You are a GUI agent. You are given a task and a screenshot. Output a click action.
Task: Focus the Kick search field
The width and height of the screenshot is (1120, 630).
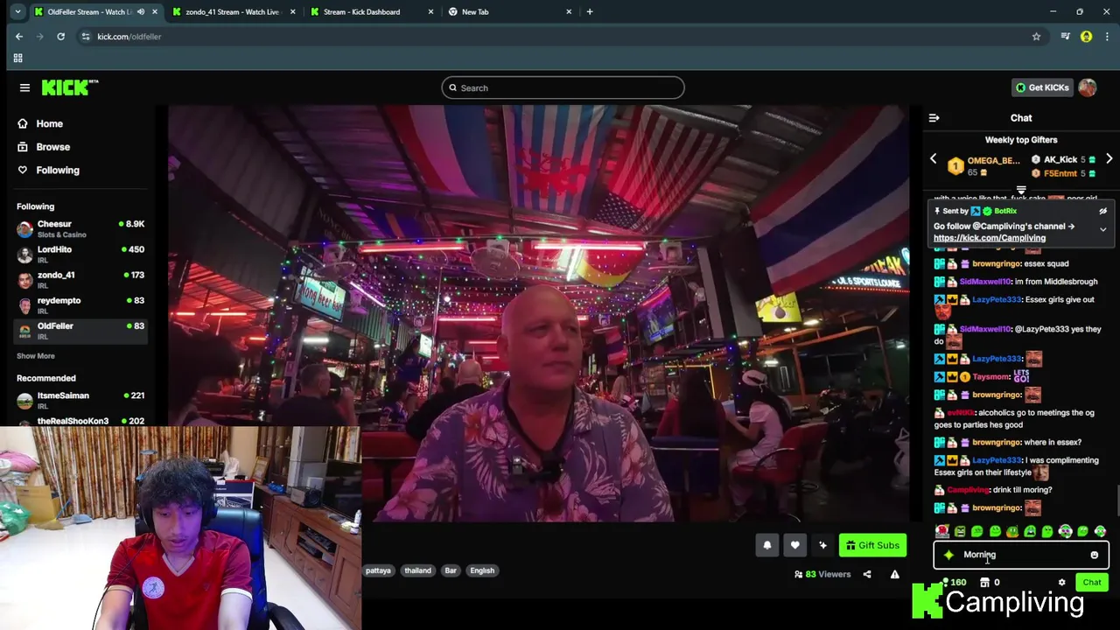tap(563, 87)
